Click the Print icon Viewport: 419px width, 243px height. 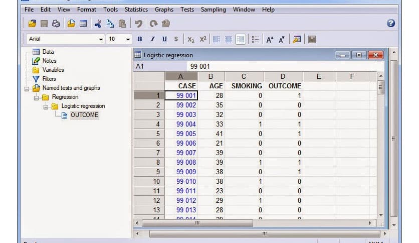point(56,24)
